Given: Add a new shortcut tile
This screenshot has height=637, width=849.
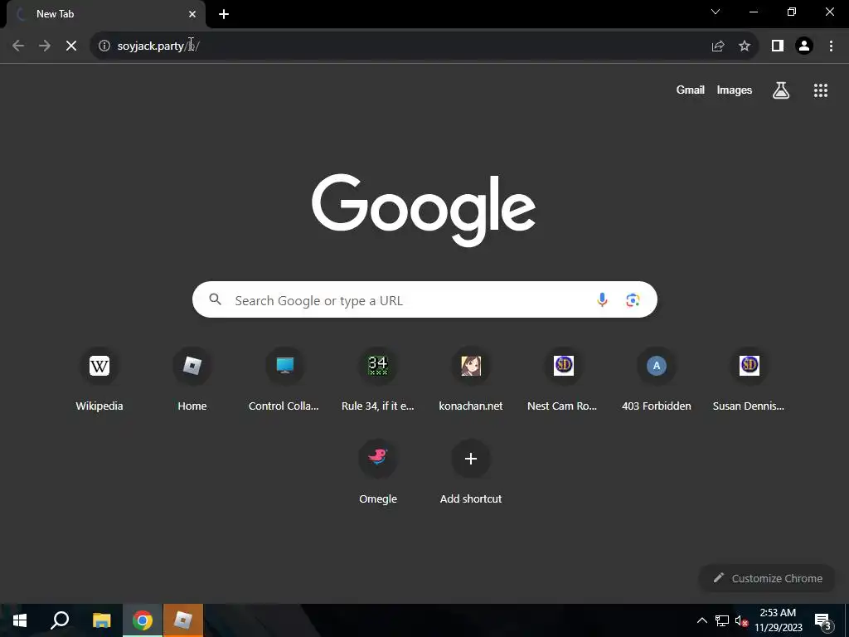Looking at the screenshot, I should 471,473.
